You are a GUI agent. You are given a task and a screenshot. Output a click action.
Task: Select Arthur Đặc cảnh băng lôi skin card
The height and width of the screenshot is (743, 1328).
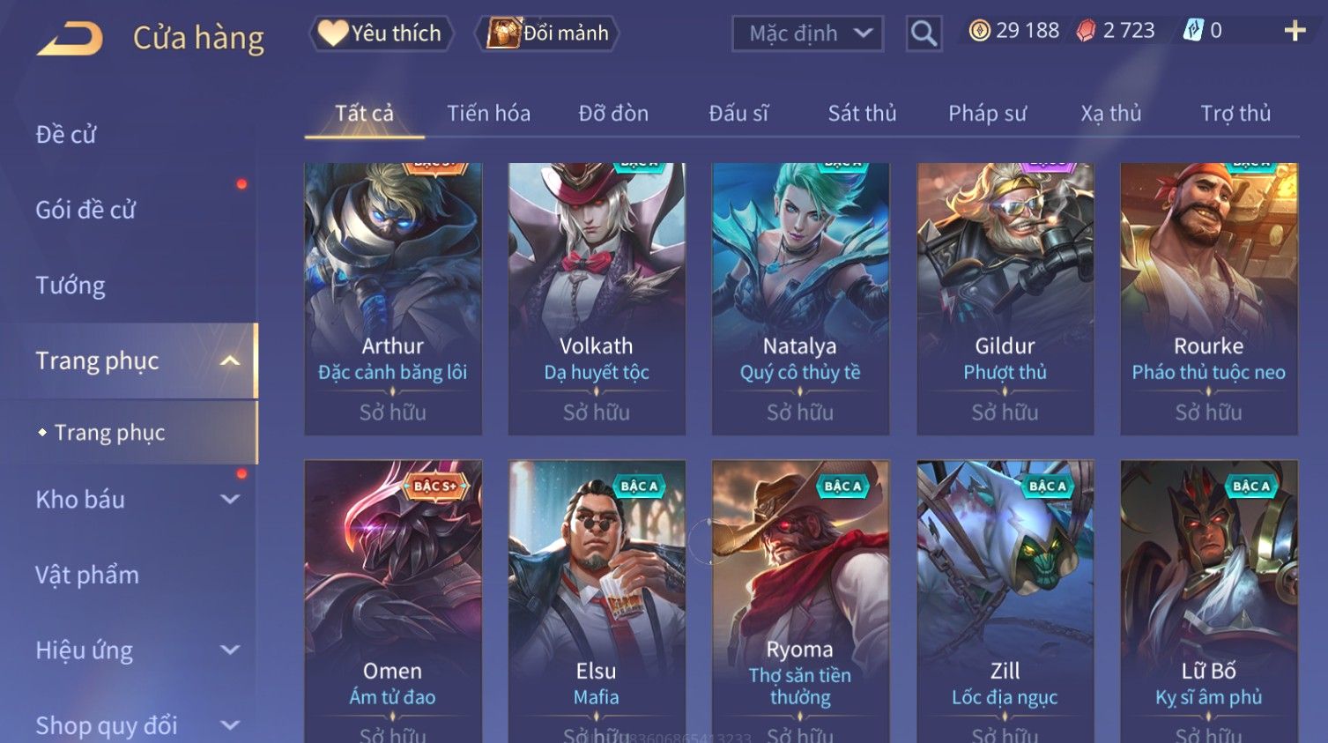tap(393, 299)
